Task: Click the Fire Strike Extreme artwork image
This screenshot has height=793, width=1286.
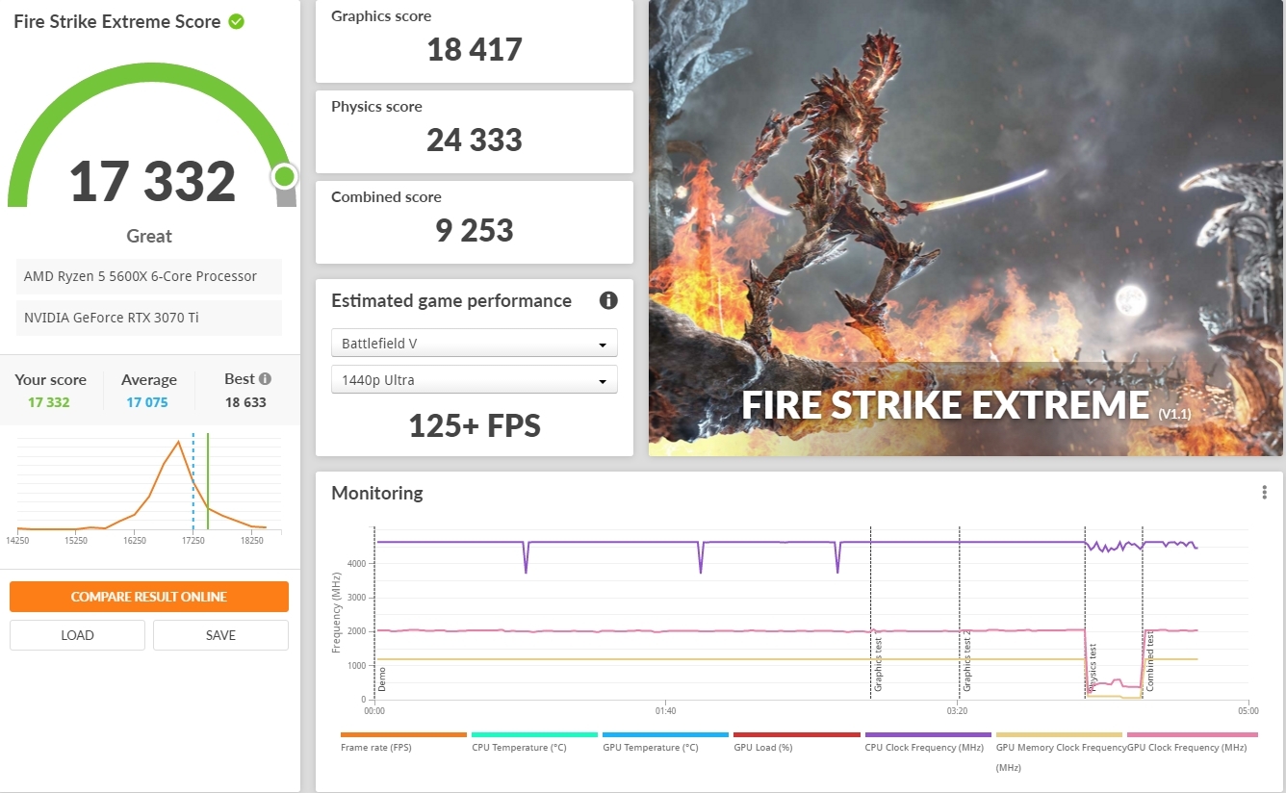Action: [966, 228]
